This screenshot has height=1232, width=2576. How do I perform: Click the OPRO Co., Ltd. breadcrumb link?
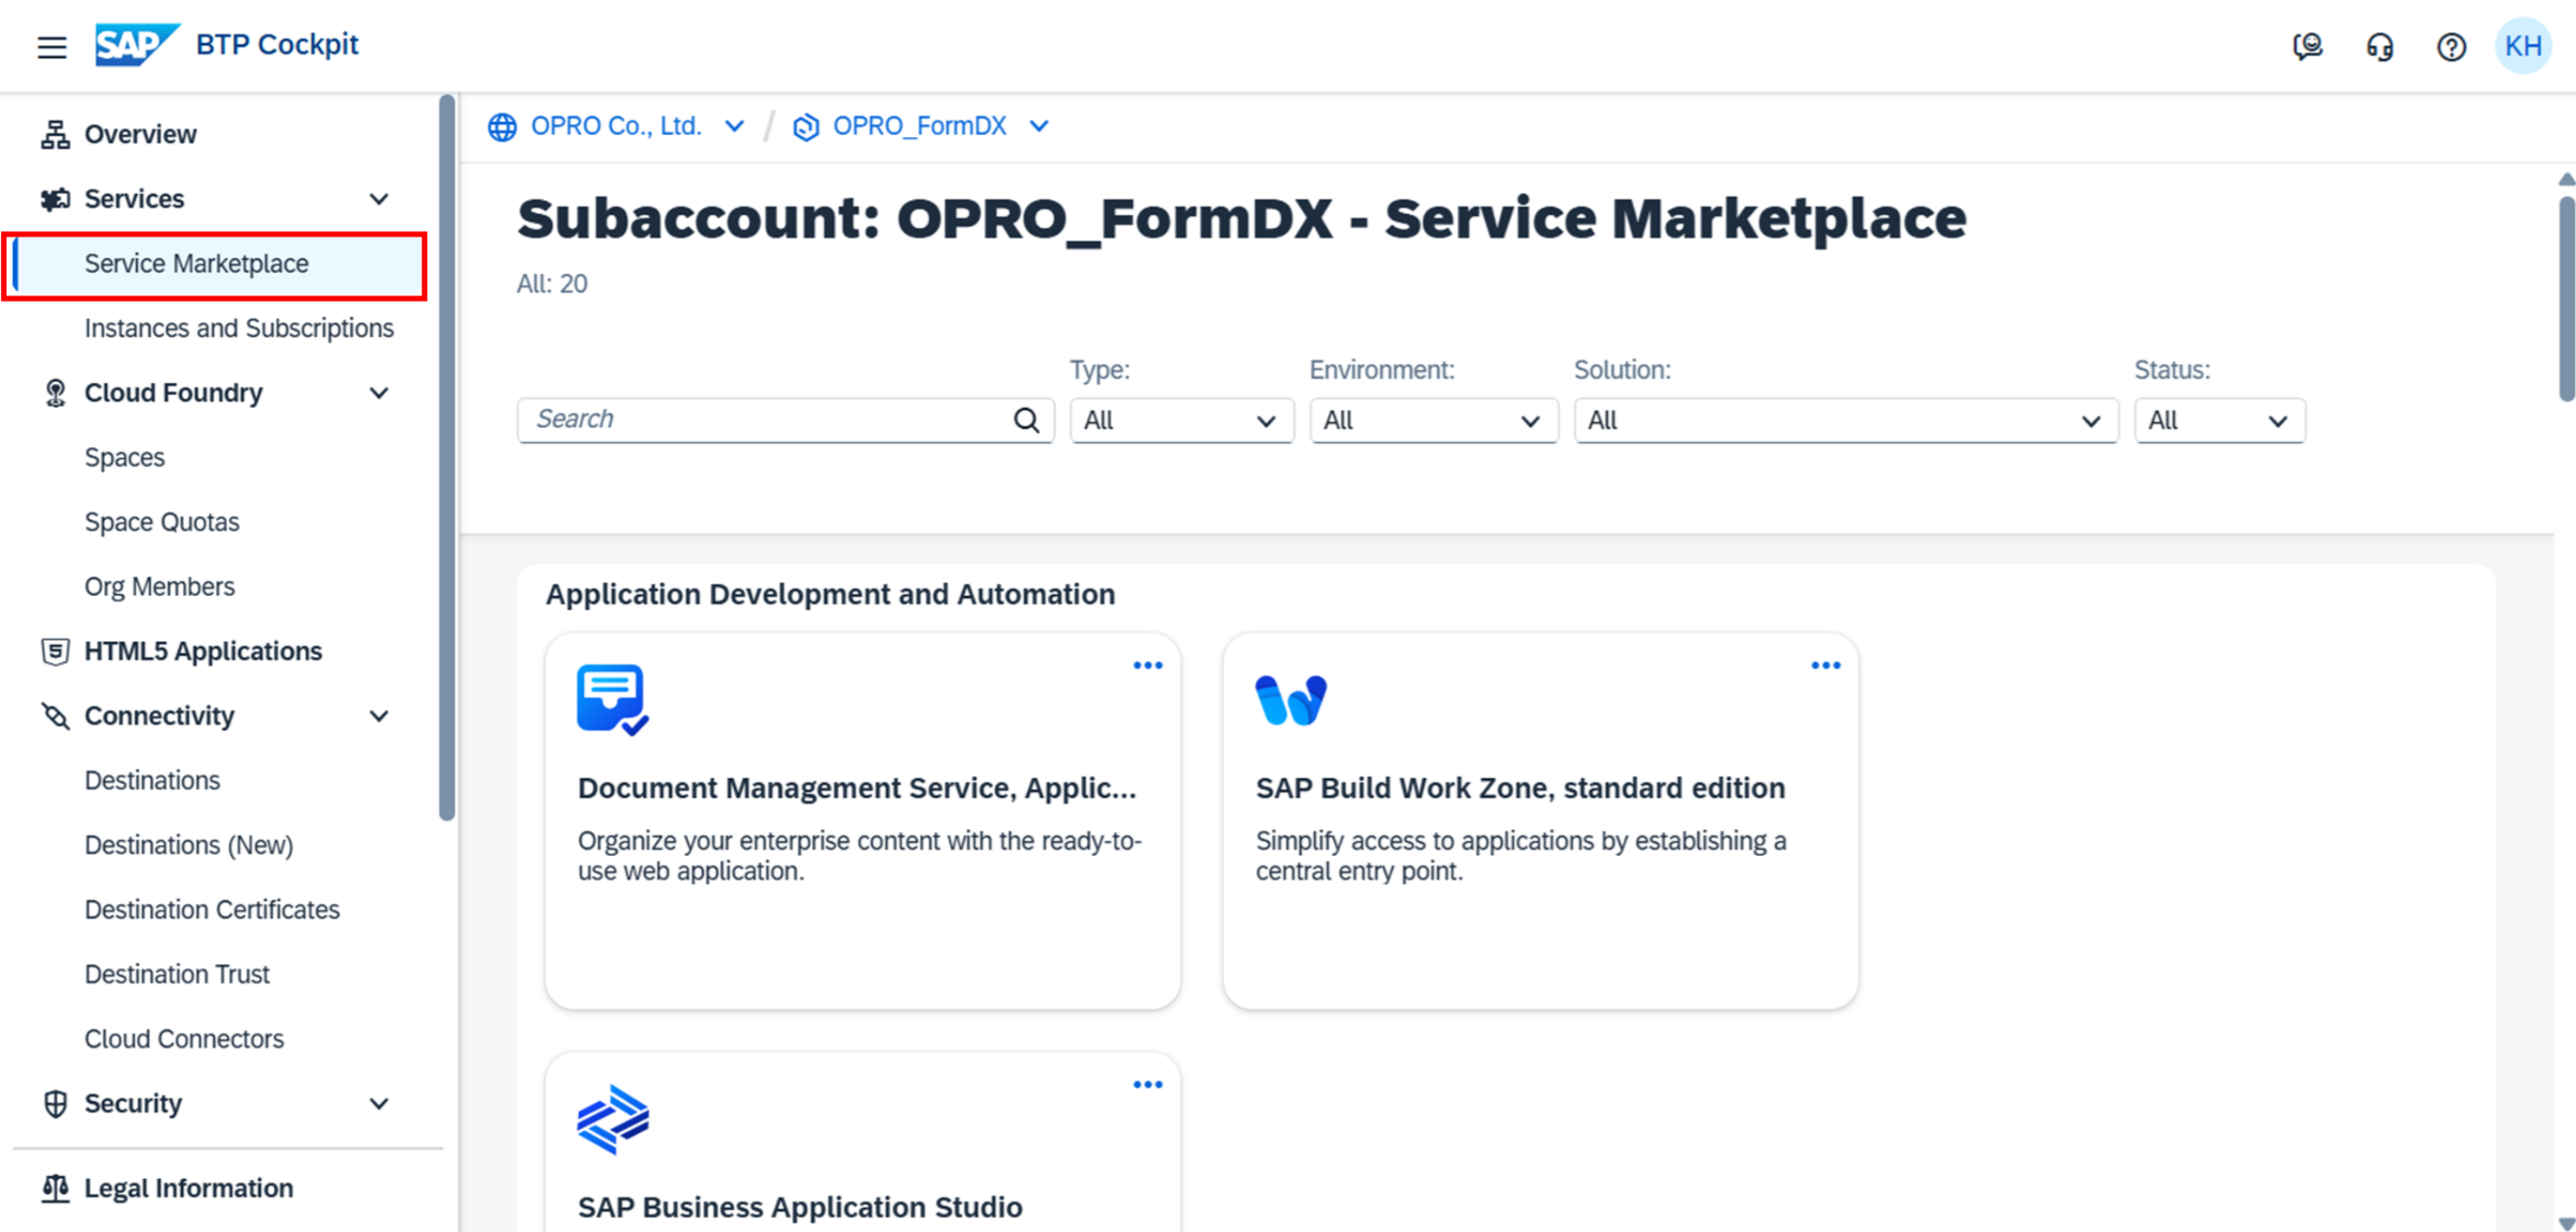tap(616, 126)
